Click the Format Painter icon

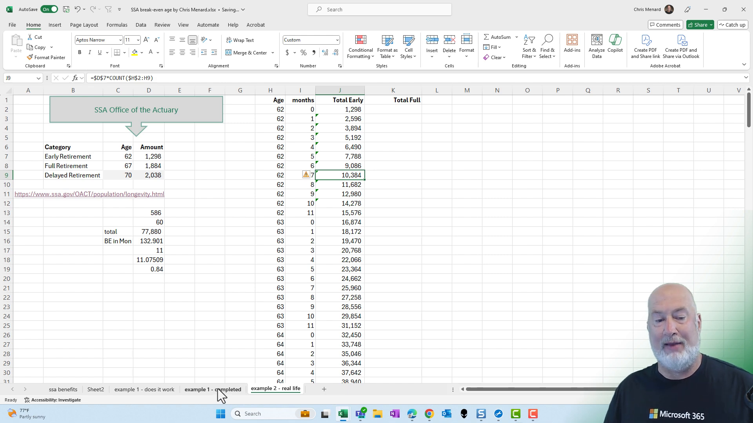pos(30,57)
